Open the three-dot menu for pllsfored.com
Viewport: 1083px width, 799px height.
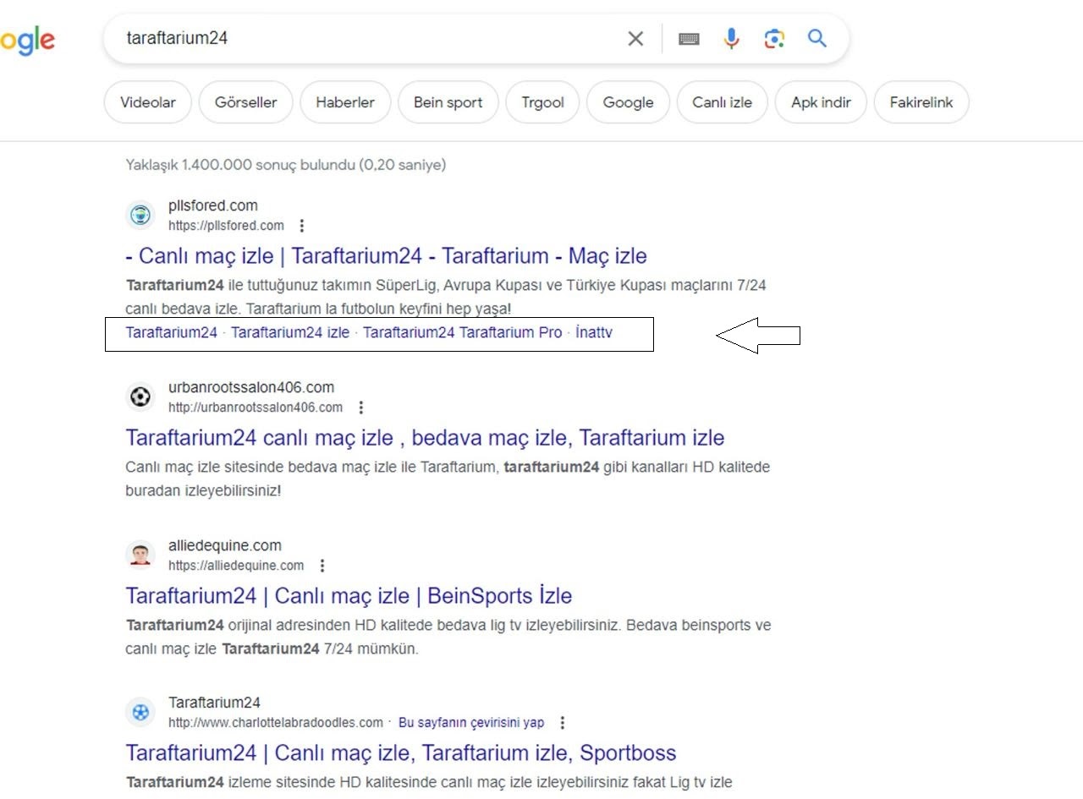[302, 226]
